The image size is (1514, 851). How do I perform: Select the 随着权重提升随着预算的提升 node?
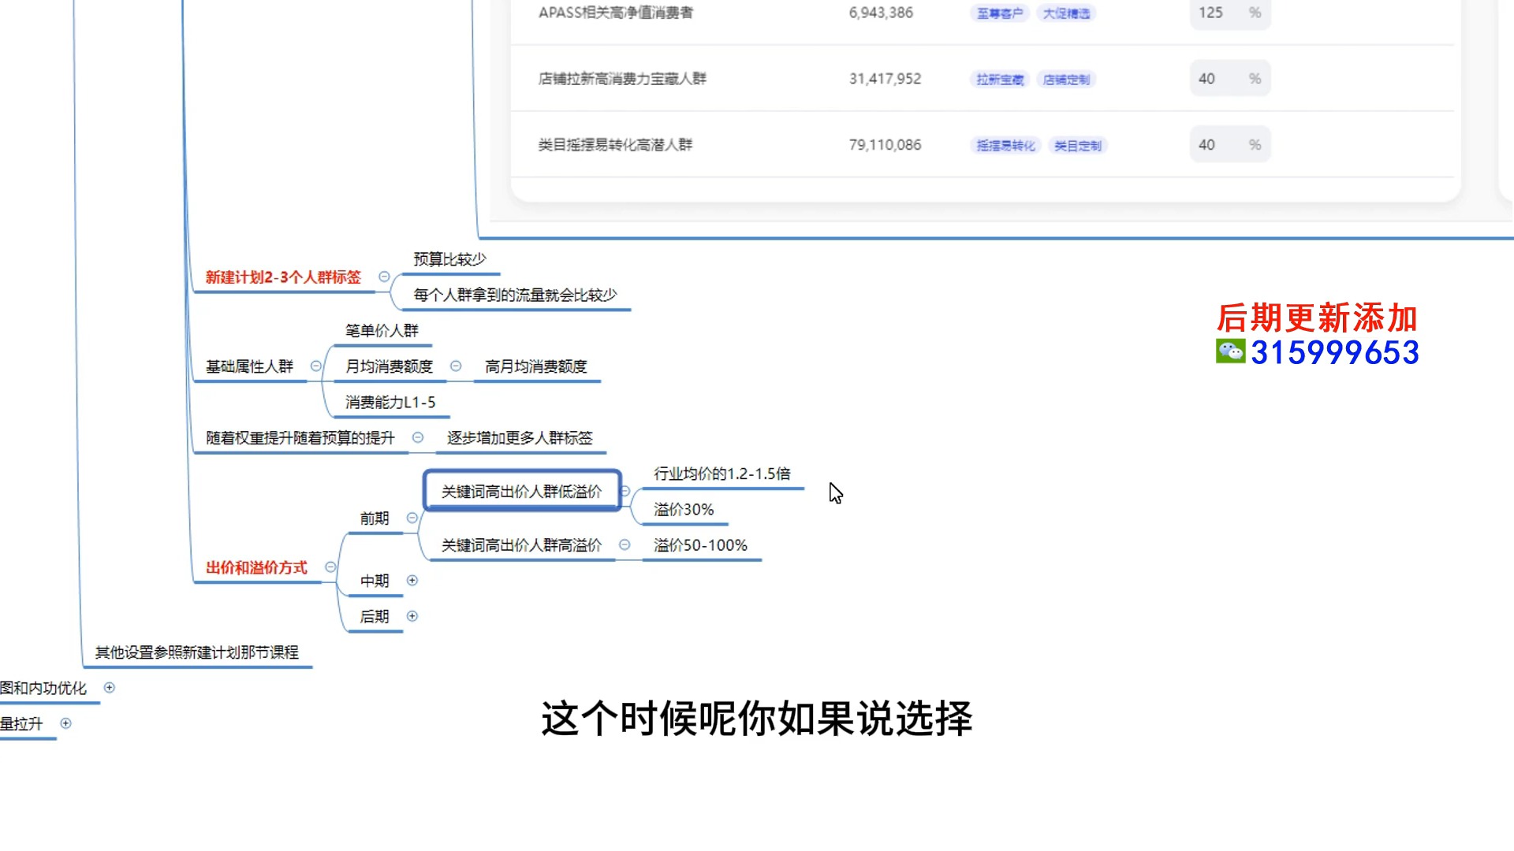(300, 438)
